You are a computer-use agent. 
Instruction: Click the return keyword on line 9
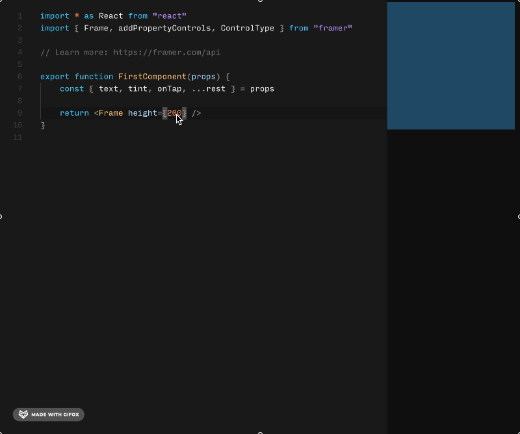point(74,113)
